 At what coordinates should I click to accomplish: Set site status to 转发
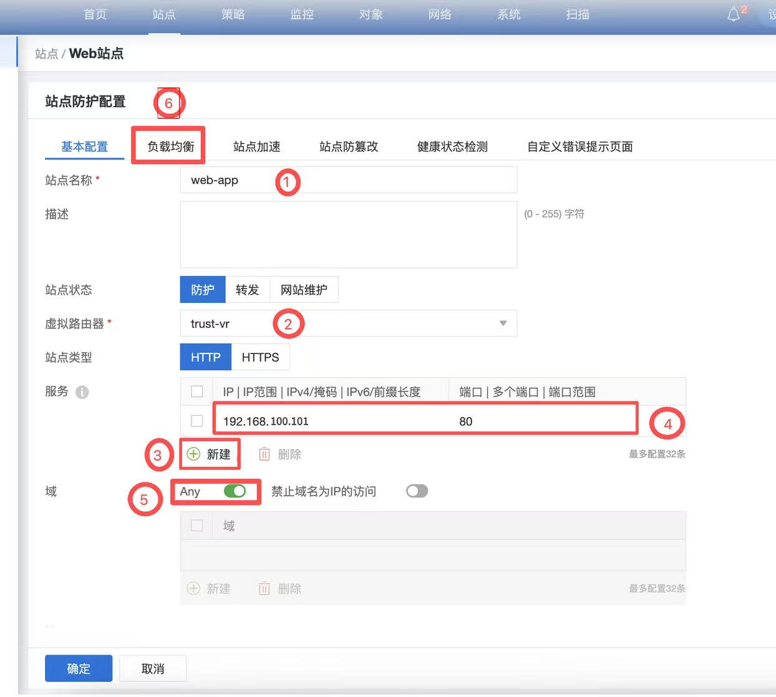[247, 290]
